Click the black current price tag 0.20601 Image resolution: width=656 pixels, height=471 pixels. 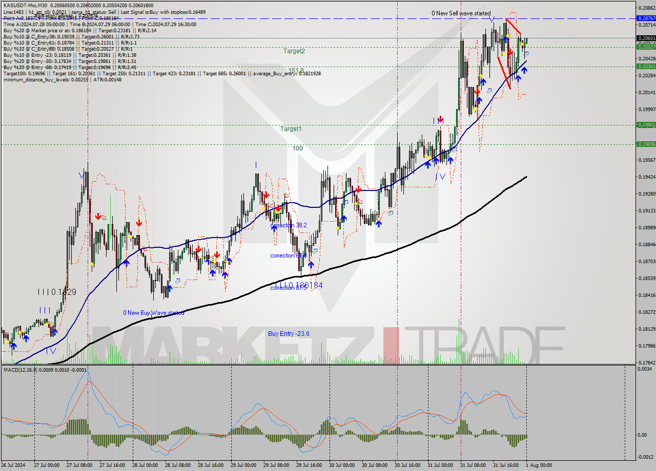click(x=645, y=38)
